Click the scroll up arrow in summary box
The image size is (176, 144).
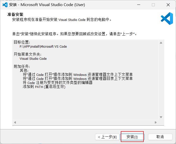161,43
